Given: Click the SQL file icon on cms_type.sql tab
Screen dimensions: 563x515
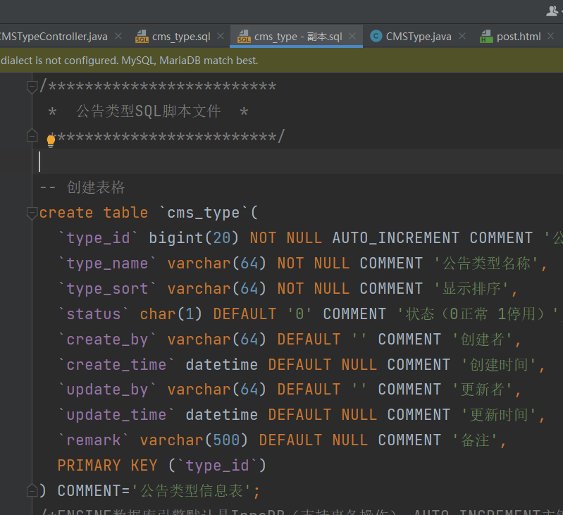Looking at the screenshot, I should pos(142,37).
